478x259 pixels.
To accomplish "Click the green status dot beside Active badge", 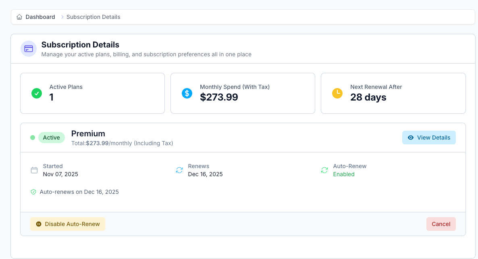I will pos(32,138).
